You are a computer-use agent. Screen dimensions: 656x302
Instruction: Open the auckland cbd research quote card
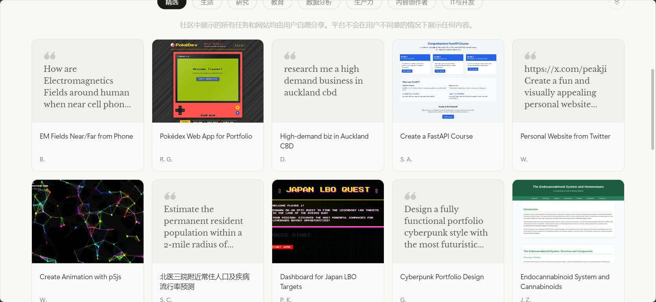coord(328,81)
